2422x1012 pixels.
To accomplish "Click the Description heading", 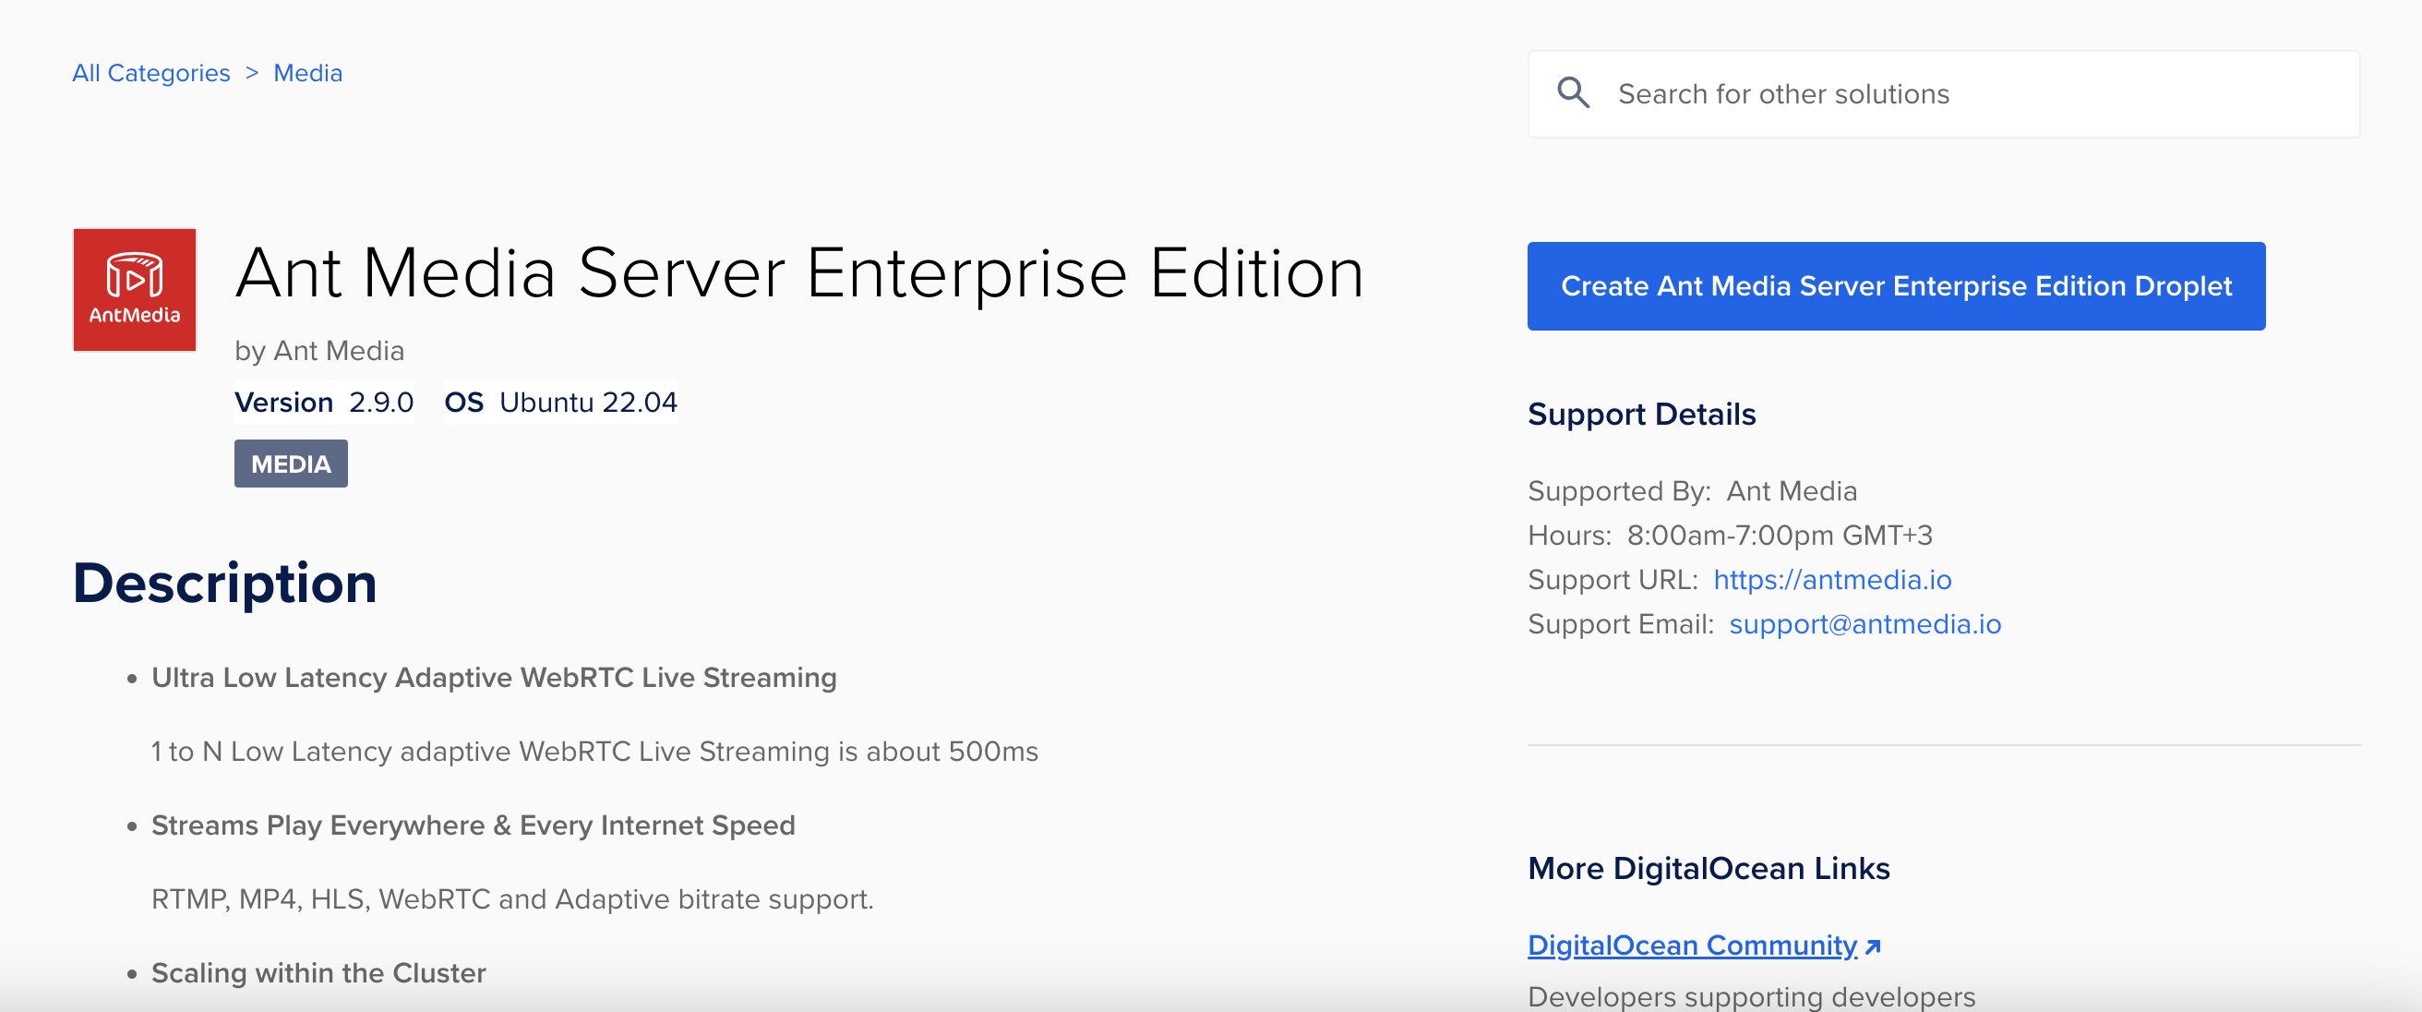I will 224,583.
